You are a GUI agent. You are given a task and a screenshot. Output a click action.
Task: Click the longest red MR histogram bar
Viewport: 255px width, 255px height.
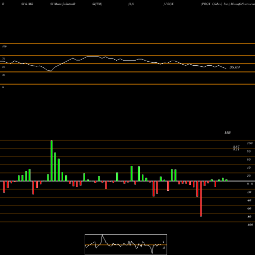(x=201, y=199)
